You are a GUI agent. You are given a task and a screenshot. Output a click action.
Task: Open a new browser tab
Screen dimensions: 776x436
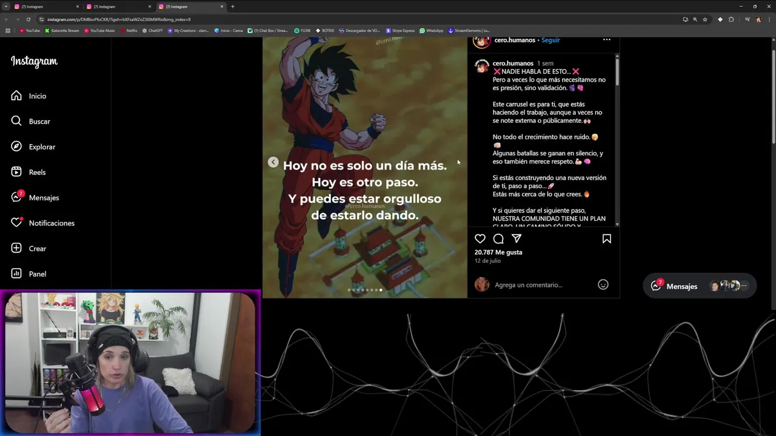tap(232, 7)
